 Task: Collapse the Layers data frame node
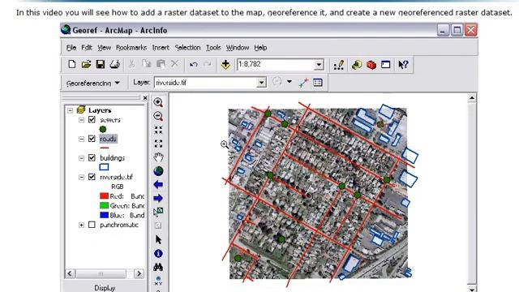pyautogui.click(x=71, y=110)
